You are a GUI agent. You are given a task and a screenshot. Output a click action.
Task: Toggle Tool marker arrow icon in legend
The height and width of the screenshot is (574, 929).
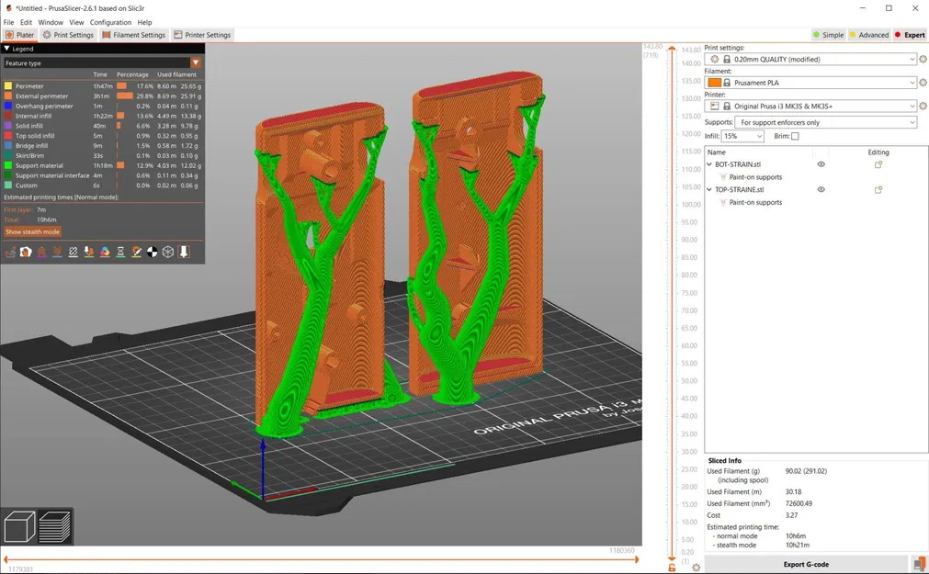[184, 252]
